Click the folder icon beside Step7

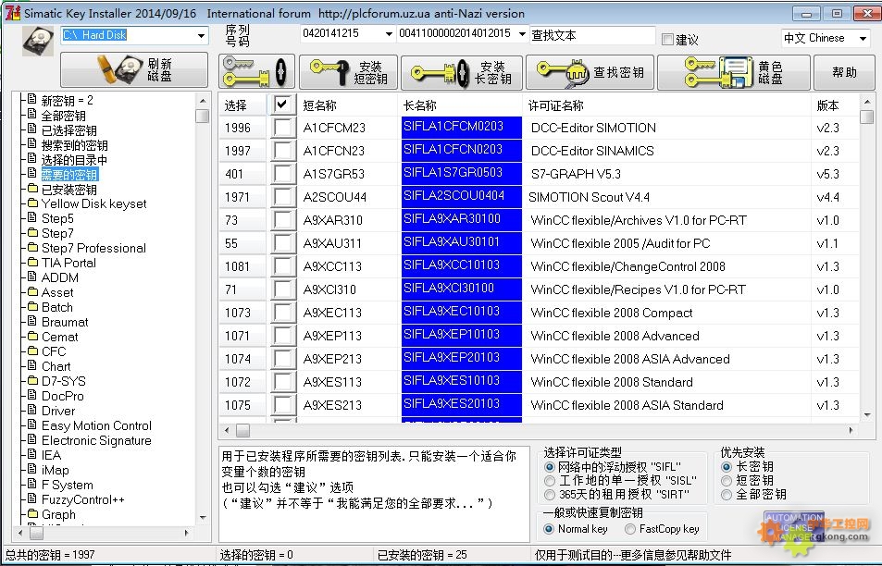tap(32, 232)
